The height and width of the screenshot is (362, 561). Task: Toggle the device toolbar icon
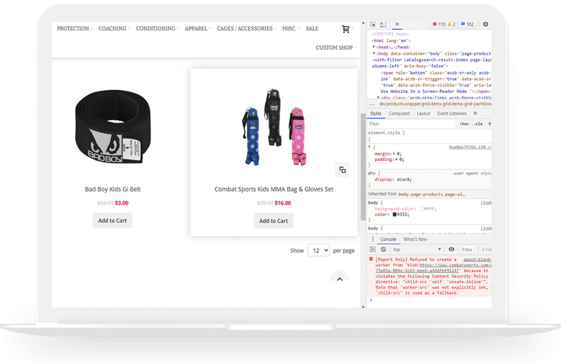(382, 25)
